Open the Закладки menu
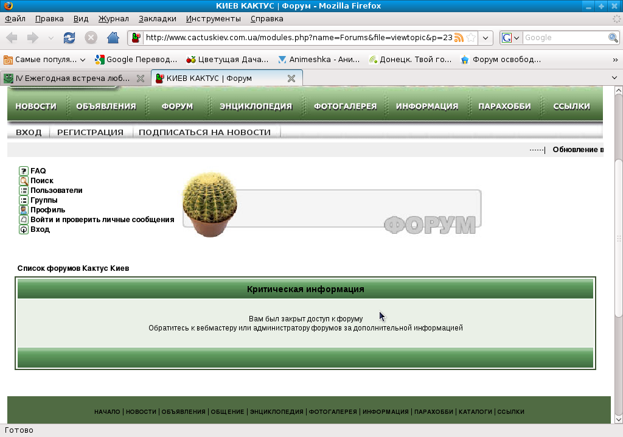 pyautogui.click(x=157, y=19)
